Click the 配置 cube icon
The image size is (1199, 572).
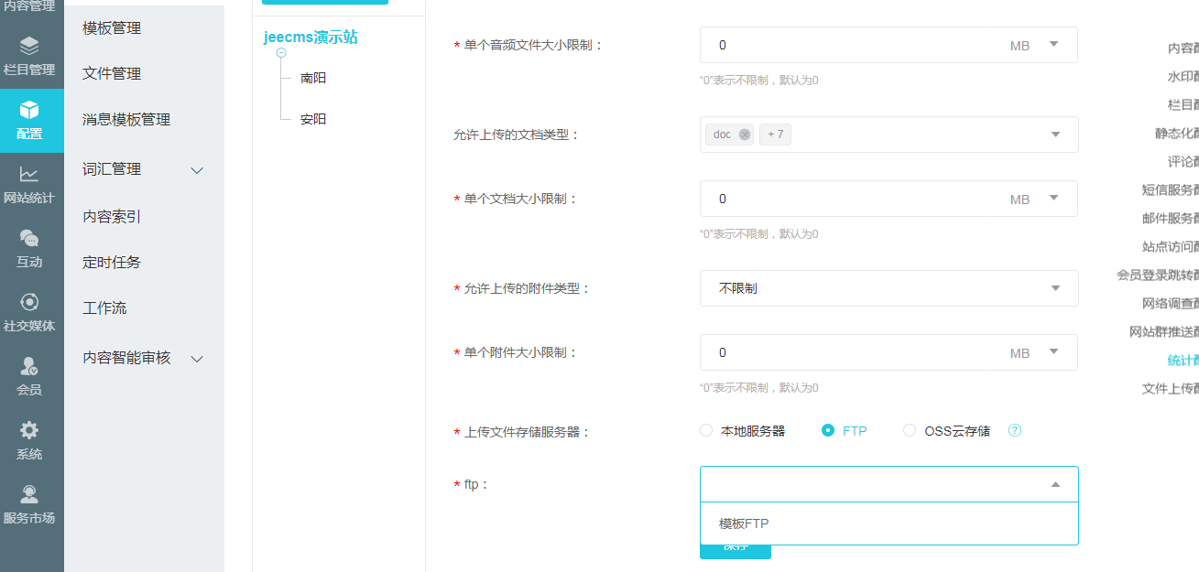[29, 111]
